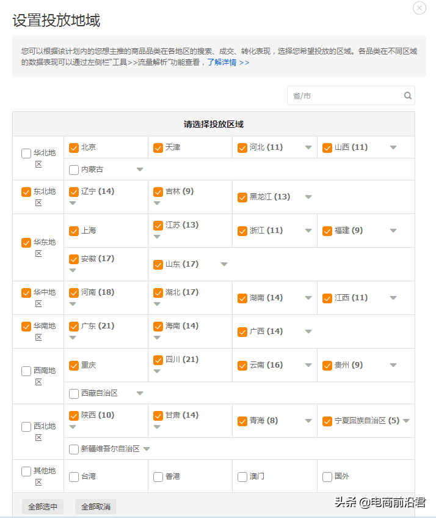Viewport: 436px width, 518px height.
Task: Expand the 江苏 city list arrow
Action: (157, 237)
